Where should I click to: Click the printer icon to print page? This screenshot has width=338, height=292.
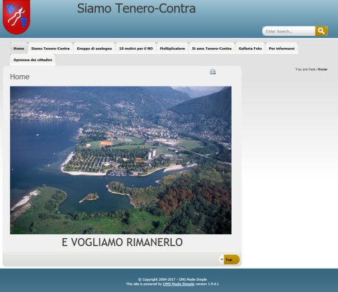[x=213, y=72]
